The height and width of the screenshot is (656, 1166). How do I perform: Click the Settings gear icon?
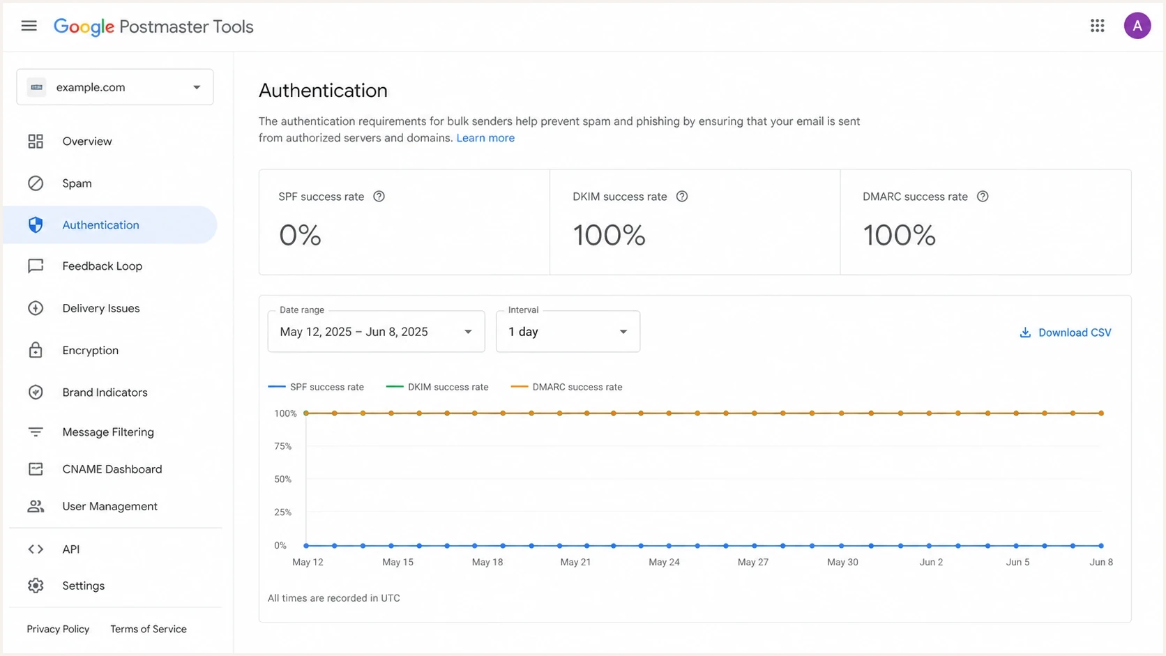pyautogui.click(x=36, y=586)
